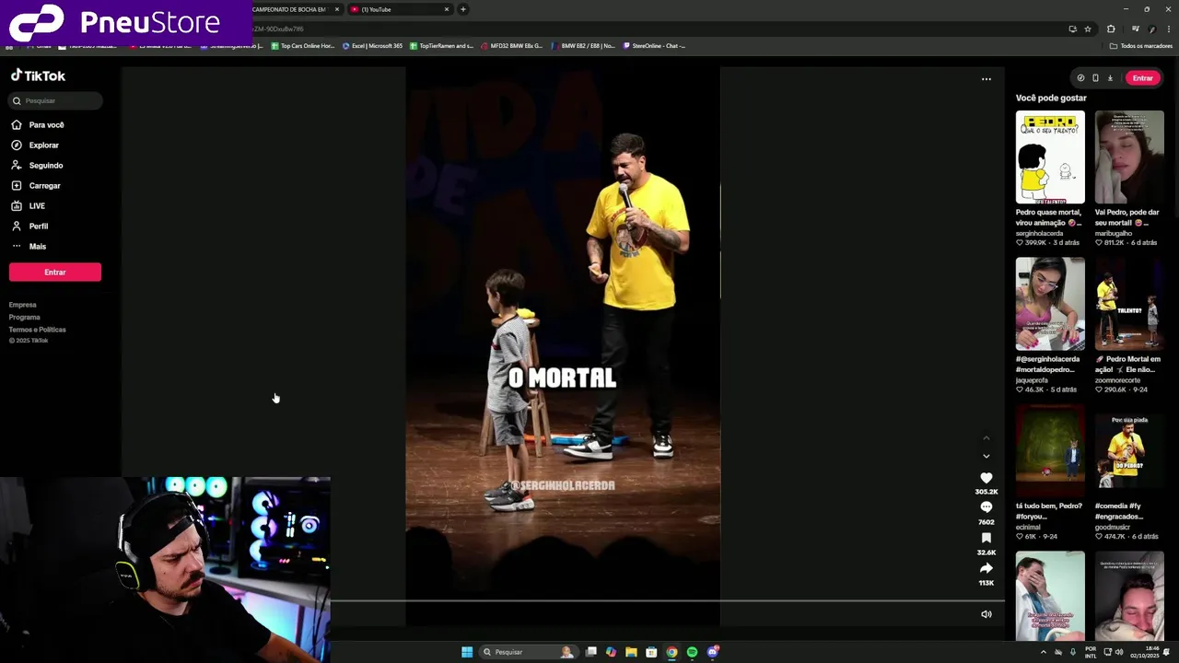
Task: Open Termos e Políticas link
Action: pos(38,329)
